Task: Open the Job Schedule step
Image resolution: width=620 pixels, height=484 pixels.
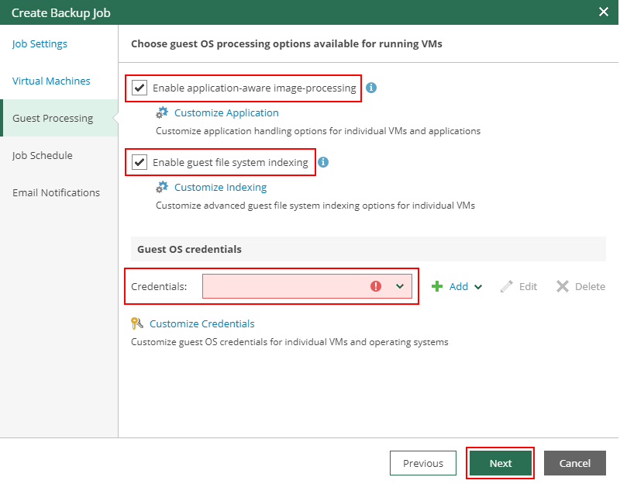Action: 43,156
